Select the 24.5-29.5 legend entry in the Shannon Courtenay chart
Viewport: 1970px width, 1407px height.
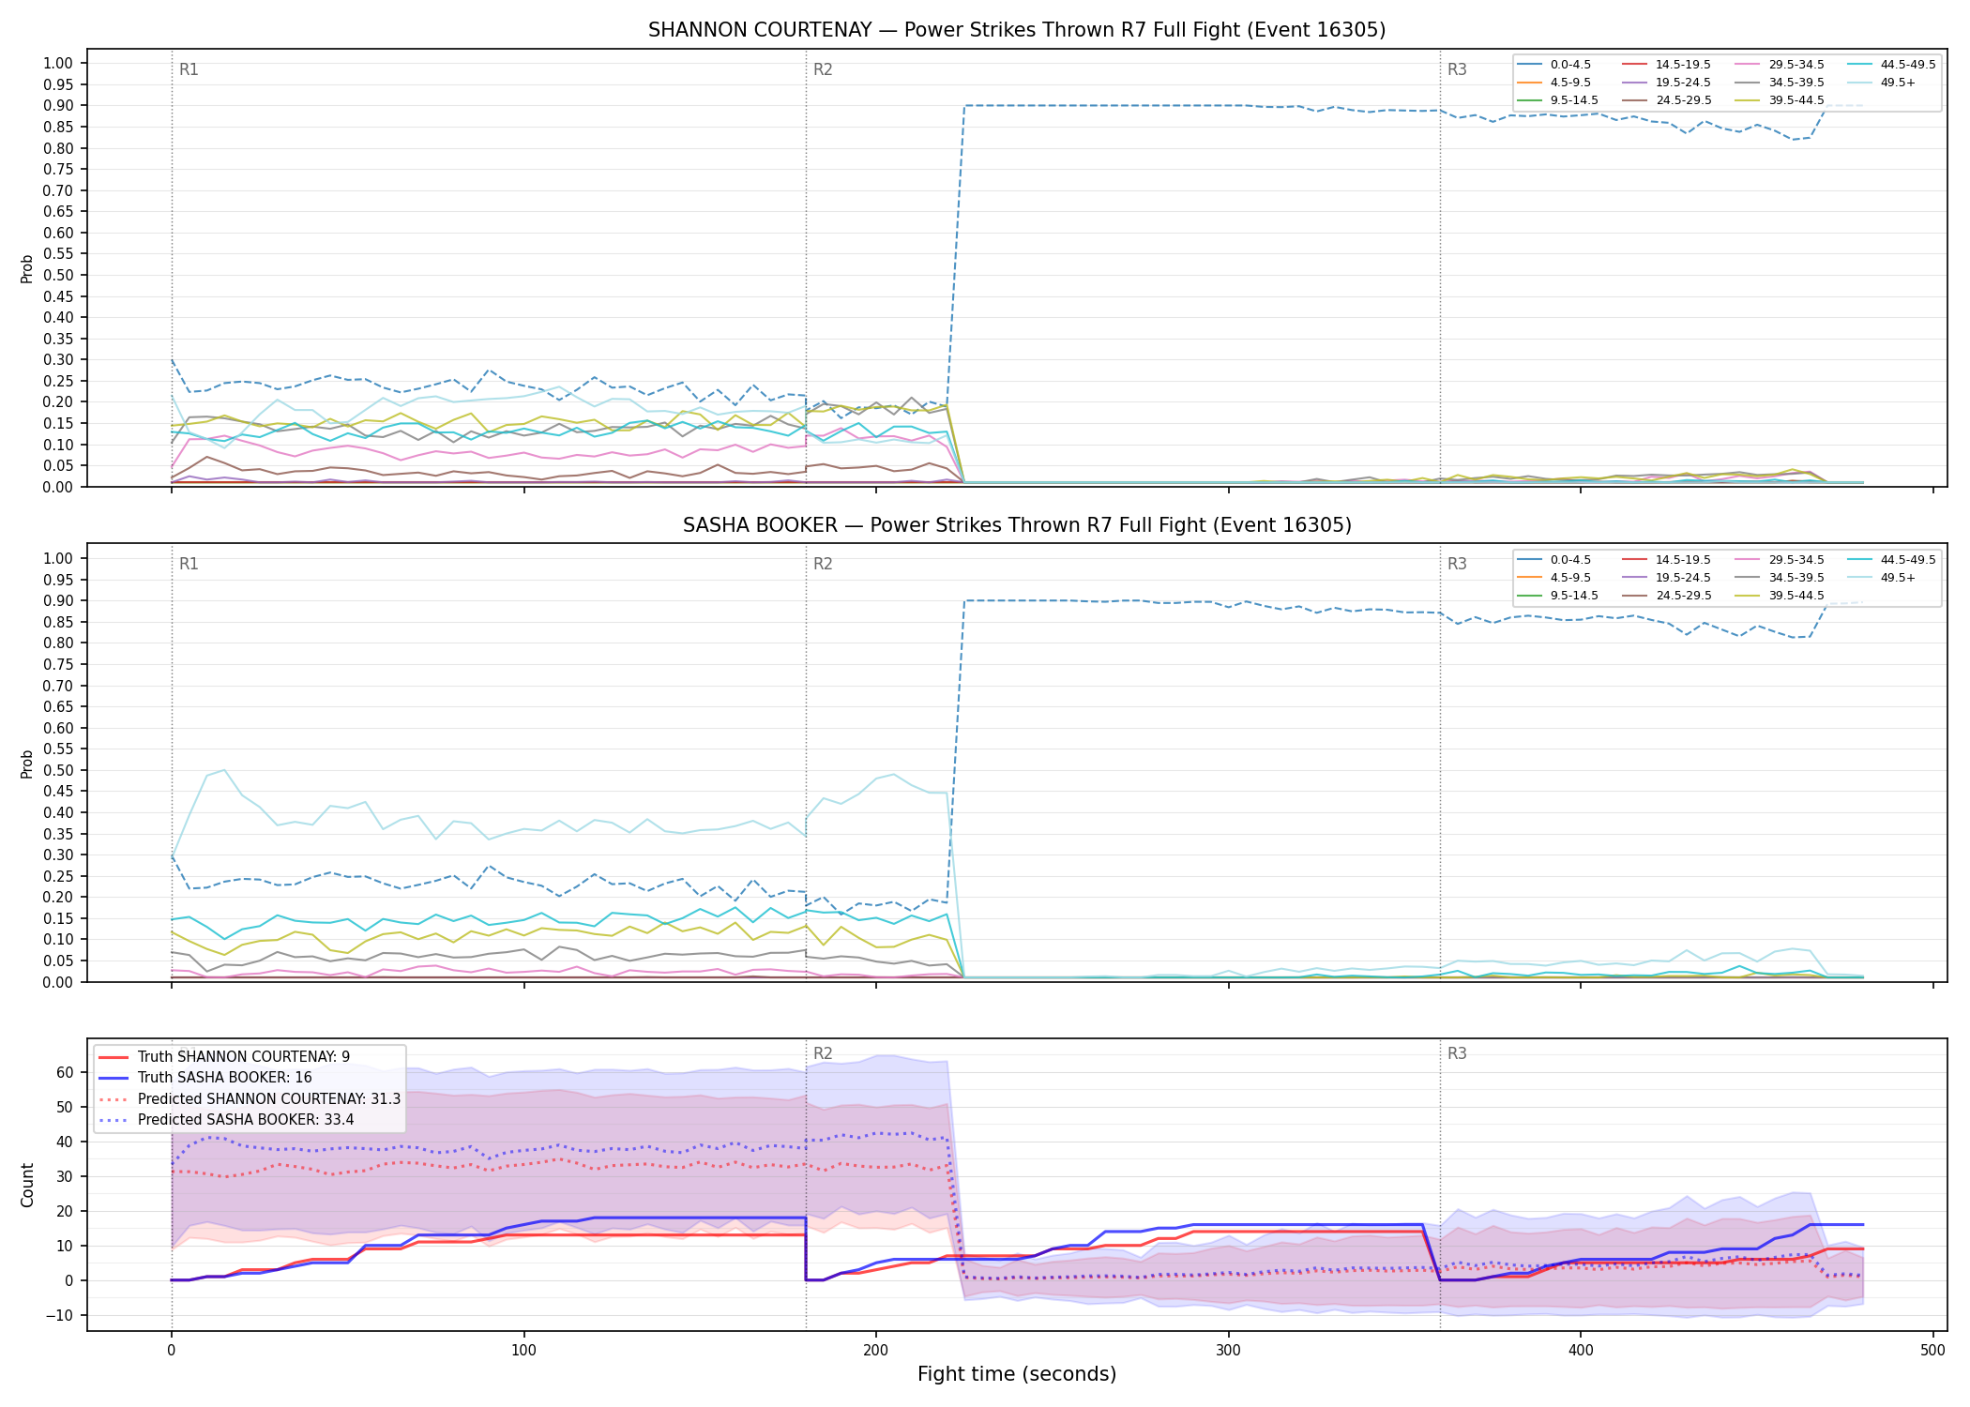click(1667, 100)
